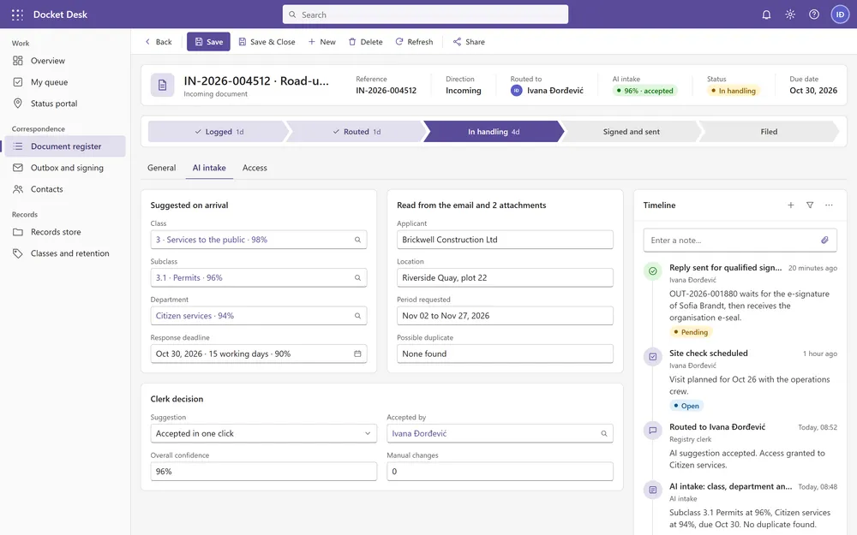Open the Access tab
857x535 pixels.
click(x=255, y=168)
